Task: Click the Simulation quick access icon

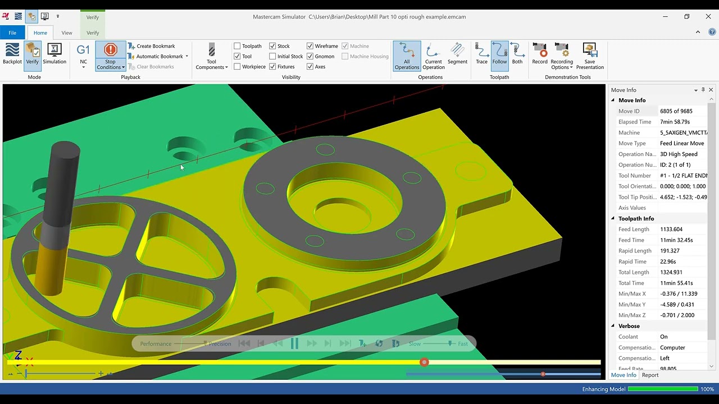Action: click(44, 16)
